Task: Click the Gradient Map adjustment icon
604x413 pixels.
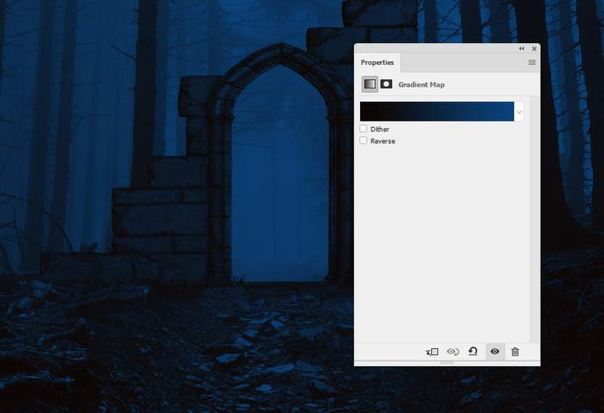Action: point(370,84)
